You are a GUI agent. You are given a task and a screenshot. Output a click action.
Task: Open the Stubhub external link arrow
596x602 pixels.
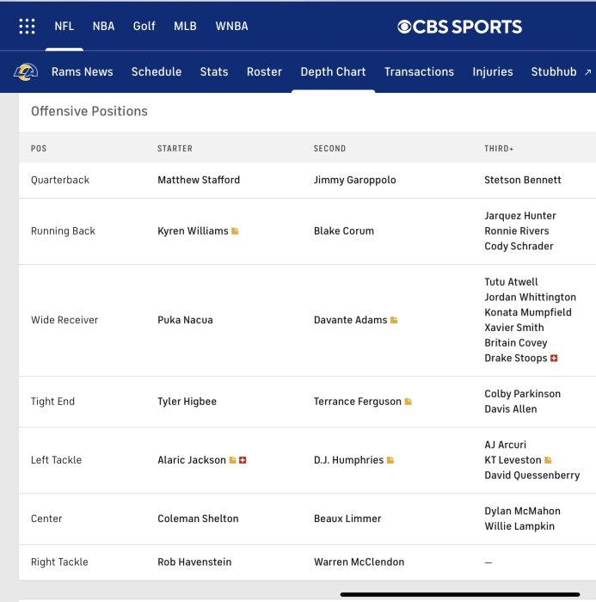coord(587,72)
